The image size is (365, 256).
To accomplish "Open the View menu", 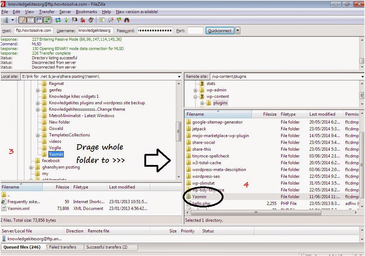I will point(29,12).
